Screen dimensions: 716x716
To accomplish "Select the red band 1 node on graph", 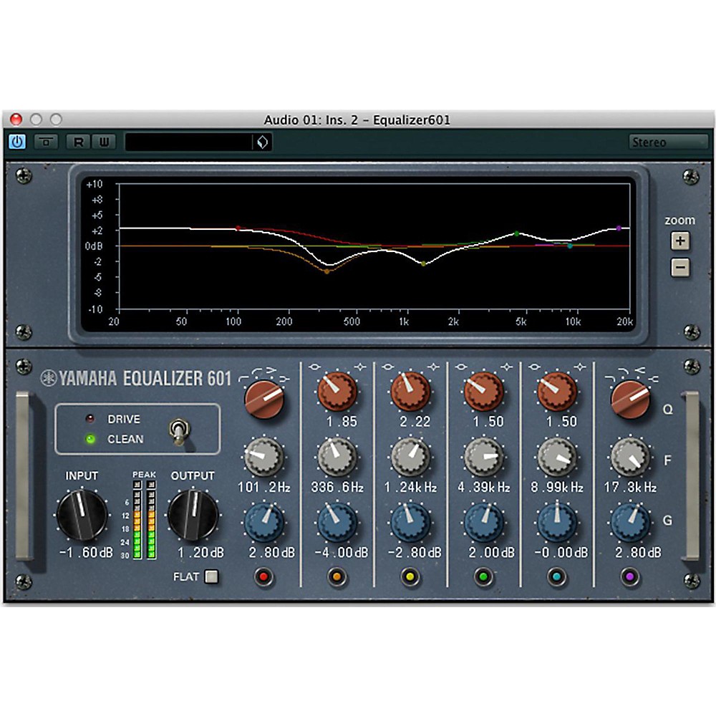I will coord(238,228).
